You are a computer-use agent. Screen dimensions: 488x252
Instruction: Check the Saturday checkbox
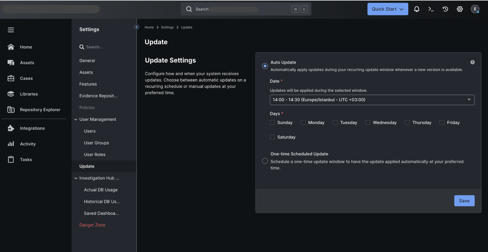(272, 137)
